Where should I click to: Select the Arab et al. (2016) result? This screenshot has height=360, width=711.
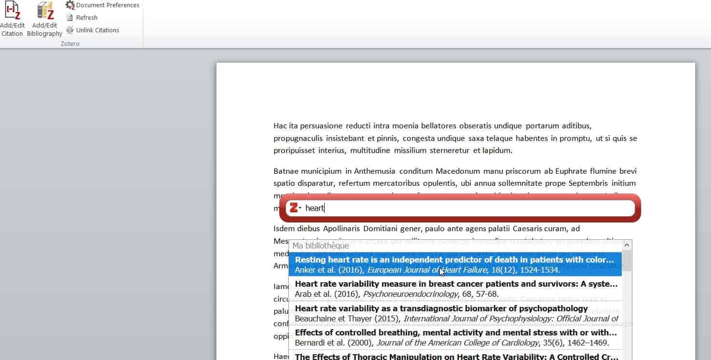point(455,289)
